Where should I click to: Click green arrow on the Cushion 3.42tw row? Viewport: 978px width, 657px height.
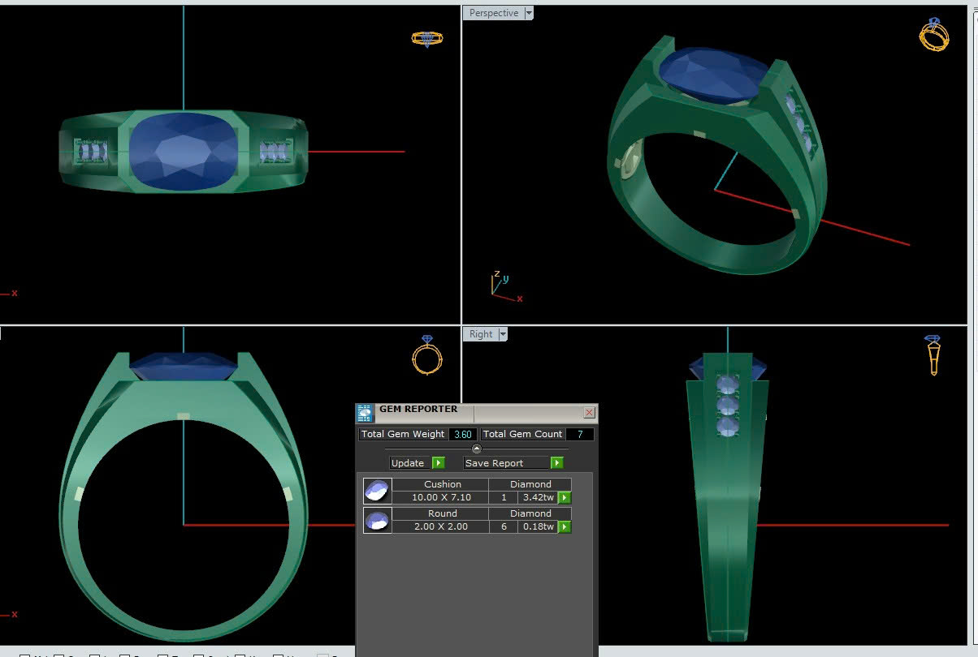click(564, 498)
